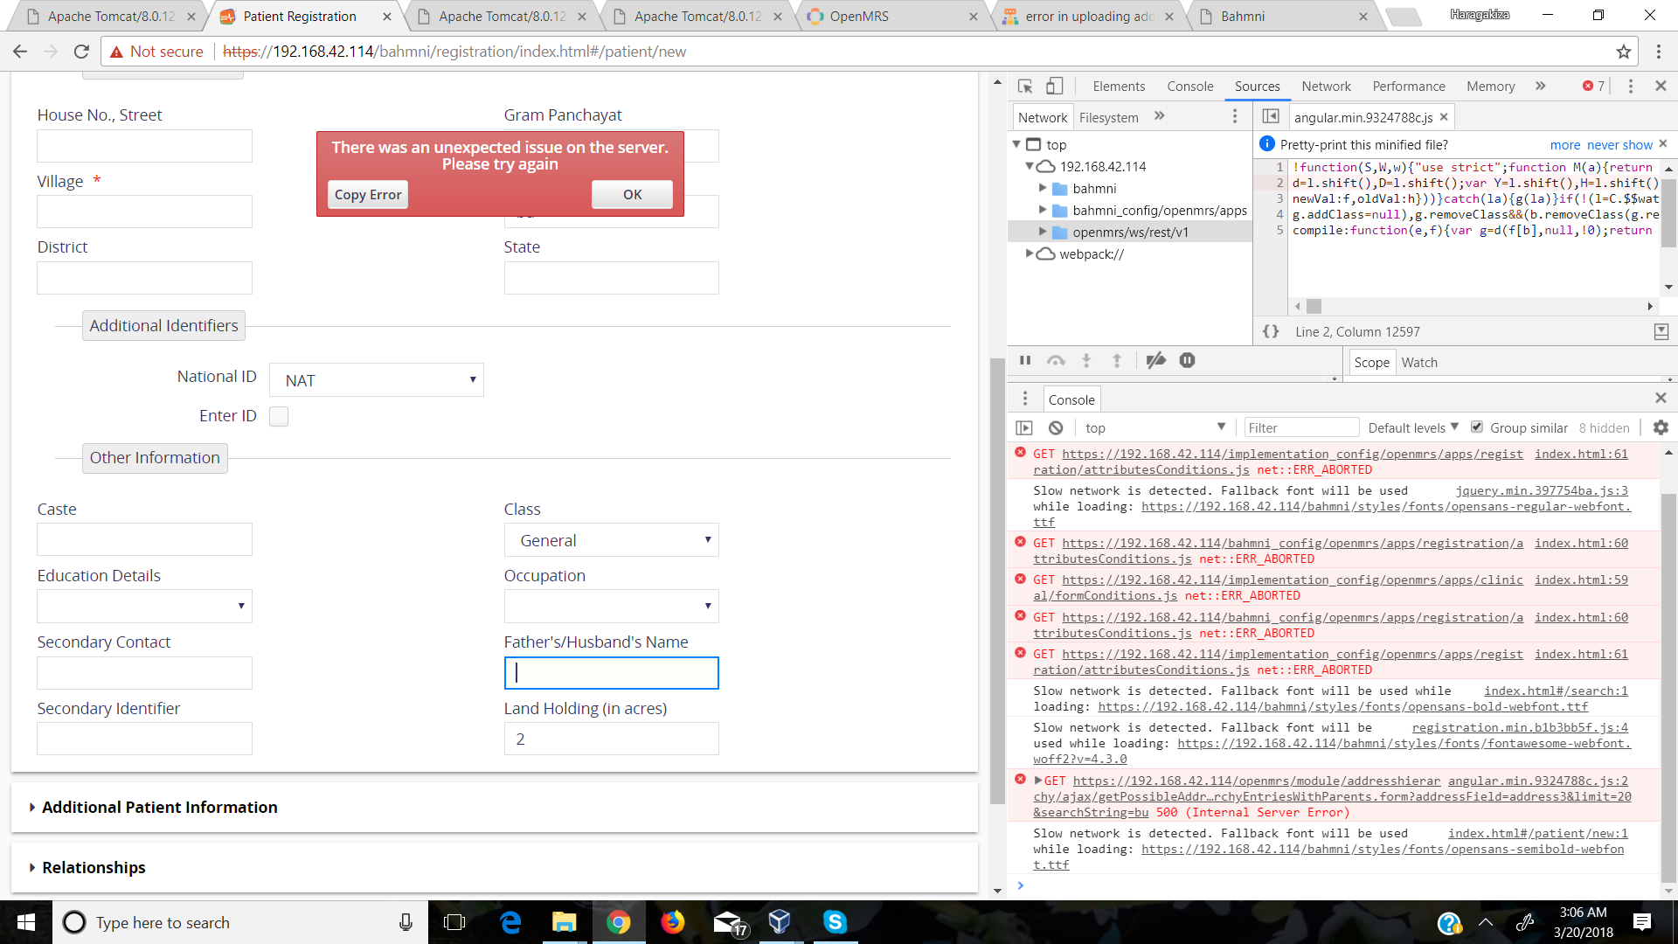
Task: Open the Class General dropdown
Action: point(611,540)
